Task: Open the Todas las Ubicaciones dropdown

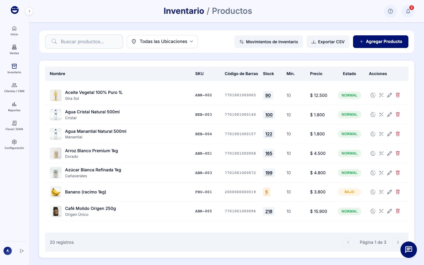Action: [x=162, y=42]
